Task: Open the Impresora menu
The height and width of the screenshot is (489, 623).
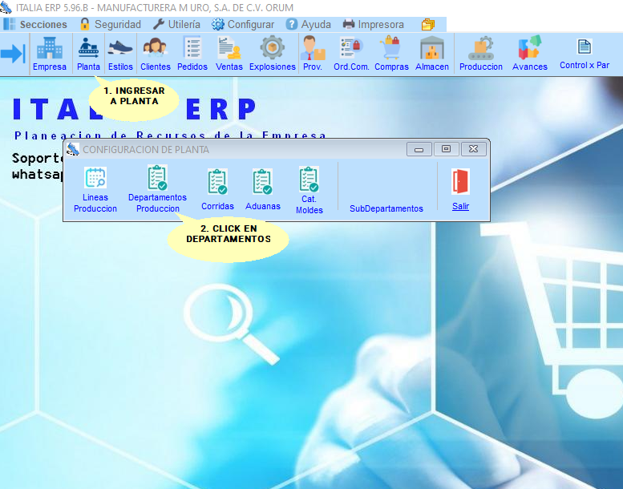Action: [x=374, y=25]
